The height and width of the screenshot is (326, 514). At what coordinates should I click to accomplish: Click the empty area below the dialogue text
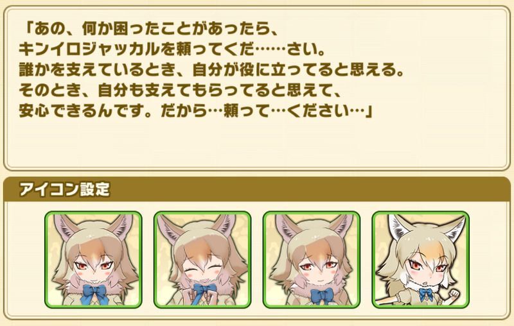[257, 144]
